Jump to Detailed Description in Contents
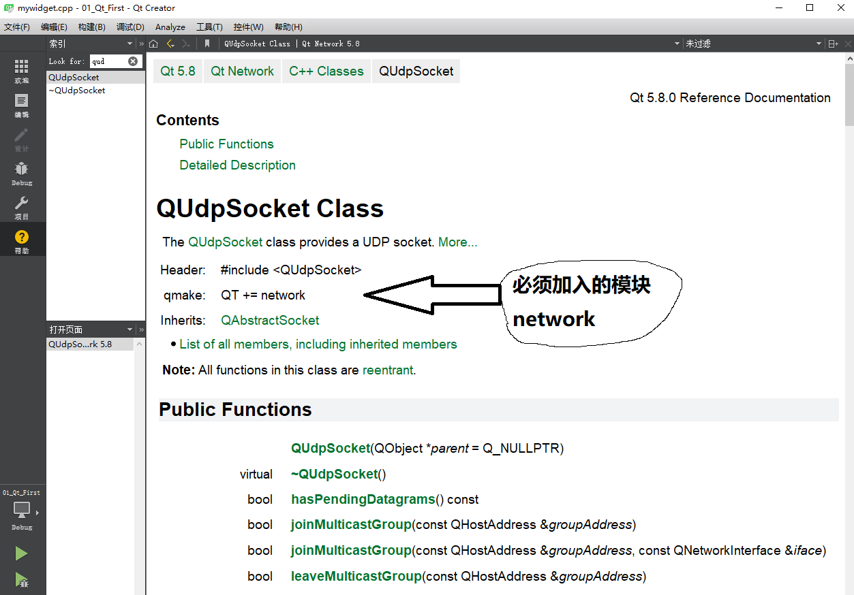This screenshot has width=854, height=595. [x=237, y=165]
